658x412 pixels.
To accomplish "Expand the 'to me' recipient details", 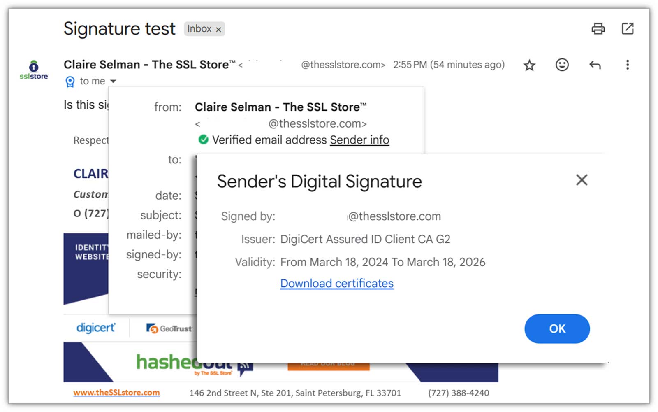I will tap(114, 81).
